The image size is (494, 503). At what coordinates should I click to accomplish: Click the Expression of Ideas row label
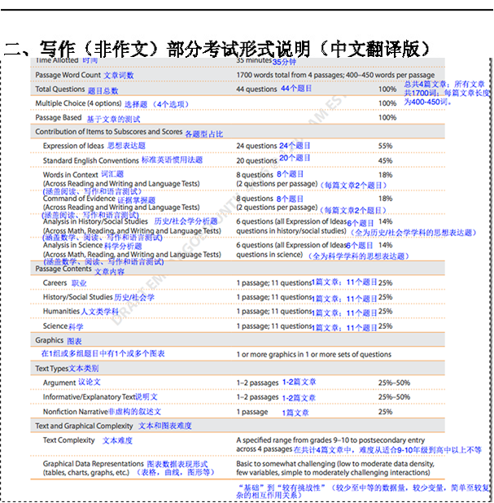pos(73,147)
